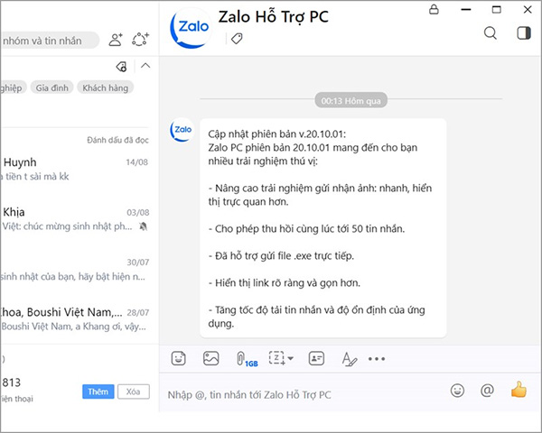This screenshot has width=542, height=433.
Task: Open the emoji picker in input box
Action: [457, 391]
